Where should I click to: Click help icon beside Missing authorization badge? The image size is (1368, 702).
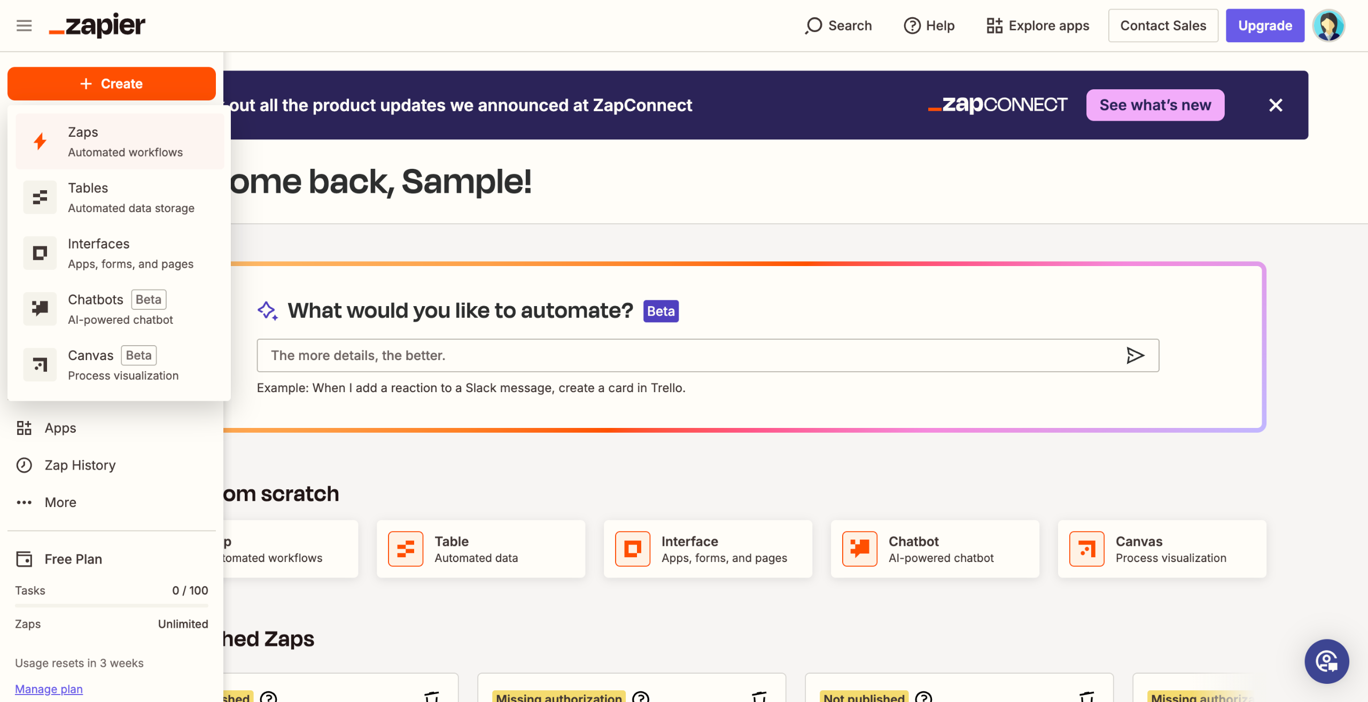pyautogui.click(x=640, y=697)
